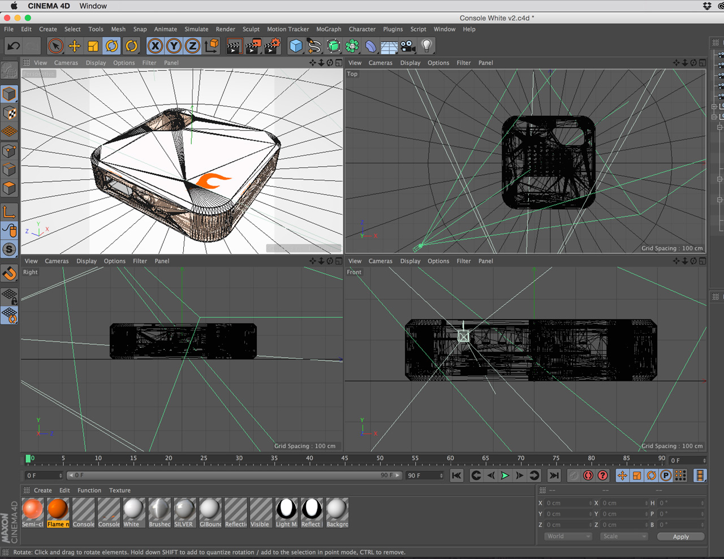Open the MoGraph menu
This screenshot has height=559, width=724.
pos(329,29)
